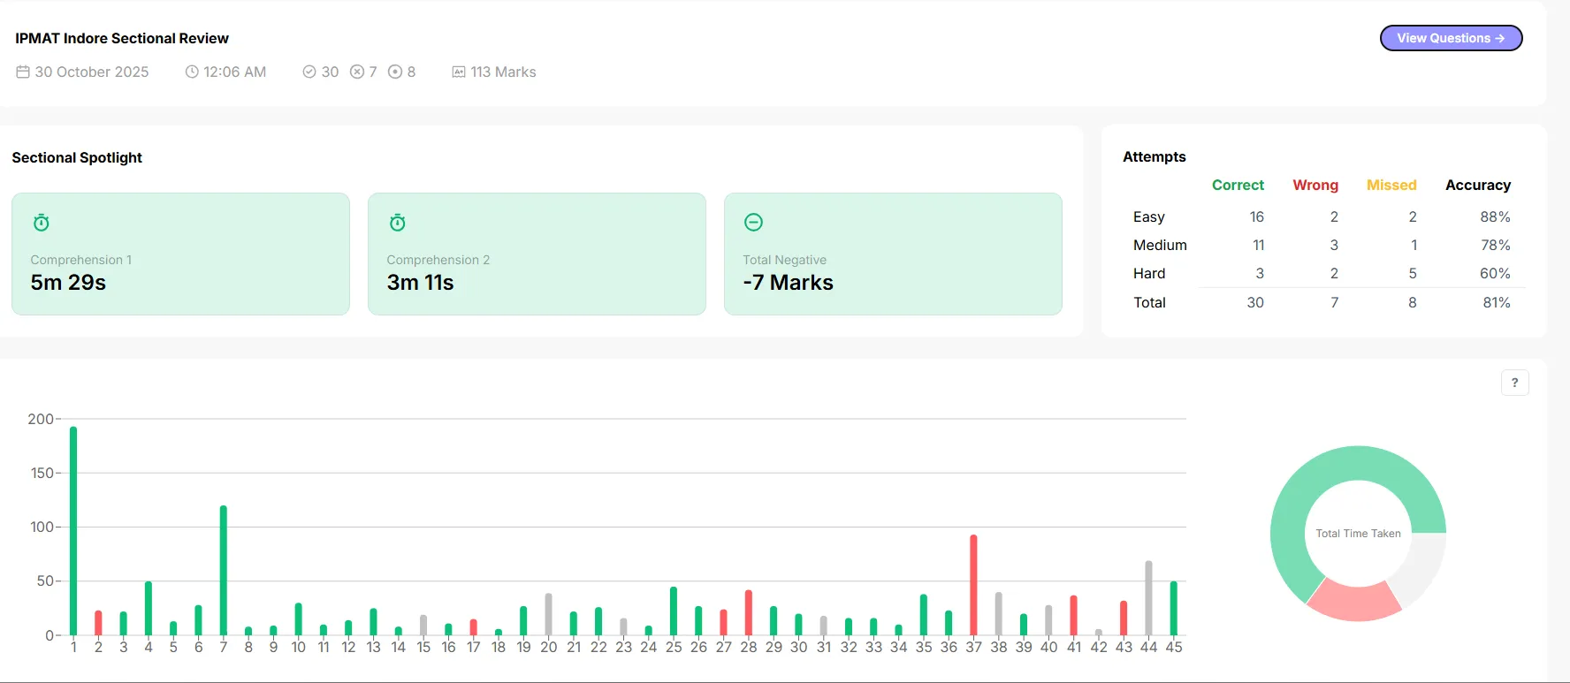1570x683 pixels.
Task: Click the 3m 11s Comprehension 2 time
Action: pos(420,283)
